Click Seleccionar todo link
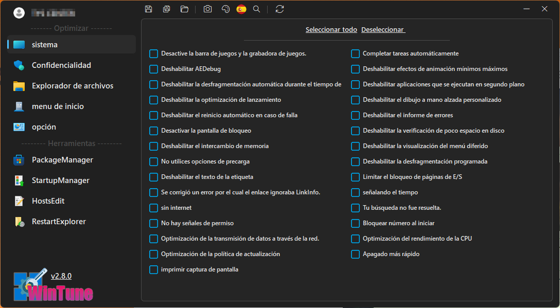The width and height of the screenshot is (560, 308). click(331, 30)
